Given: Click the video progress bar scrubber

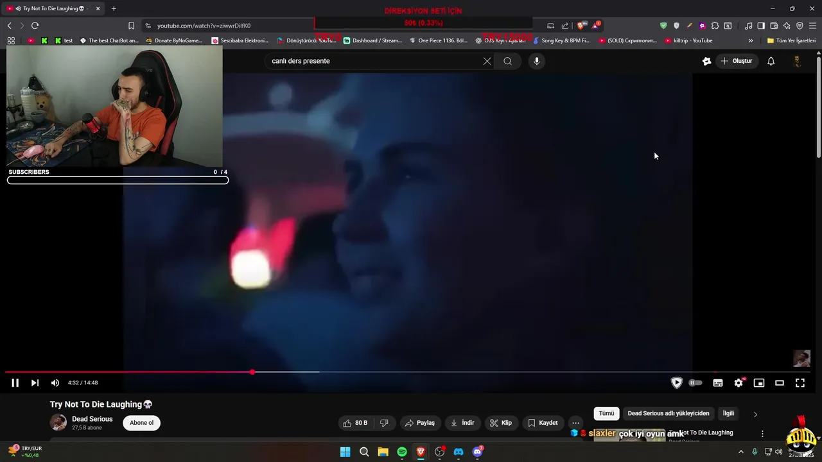Looking at the screenshot, I should coord(252,372).
